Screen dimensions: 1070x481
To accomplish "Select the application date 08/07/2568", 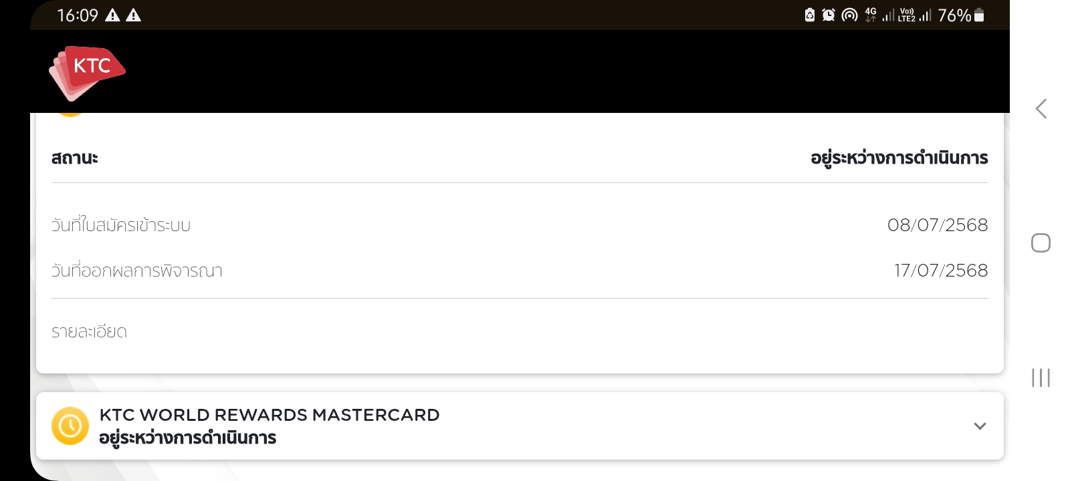I will pyautogui.click(x=938, y=224).
